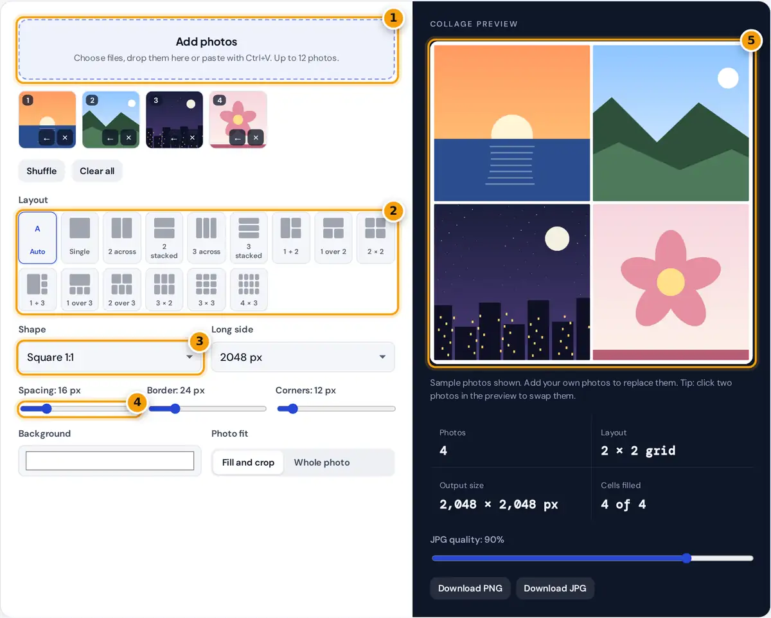This screenshot has height=618, width=771.
Task: Select the Auto layout option
Action: [38, 238]
